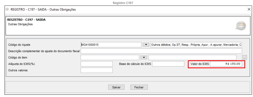Viewport: 253px width, 97px height.
Task: Close the C197 dialog with the X
Action: (x=249, y=9)
